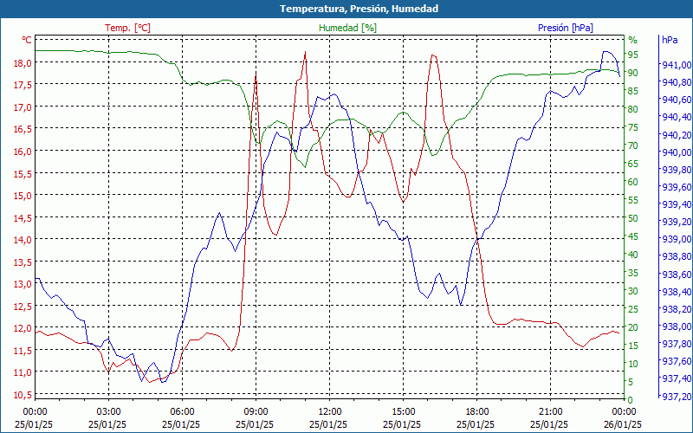Select the blue 'Presión [hPa]' legend label

pyautogui.click(x=566, y=28)
